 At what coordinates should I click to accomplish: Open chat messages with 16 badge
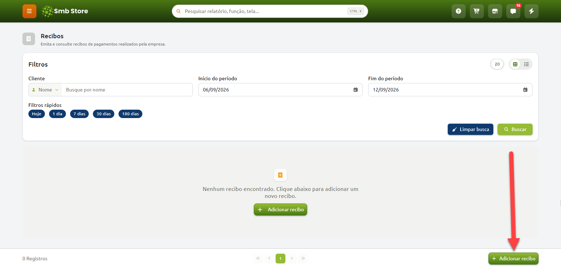point(513,11)
